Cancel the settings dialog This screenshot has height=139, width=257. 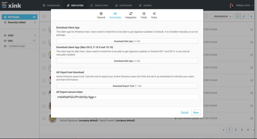pos(184,112)
